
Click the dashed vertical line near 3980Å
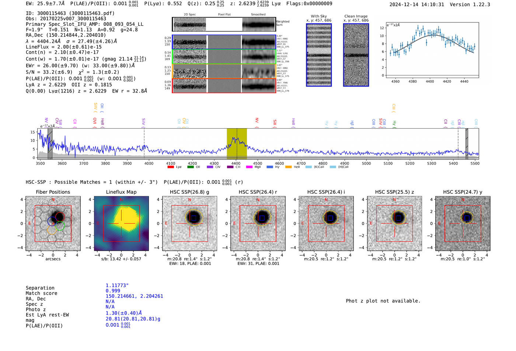[x=144, y=144]
